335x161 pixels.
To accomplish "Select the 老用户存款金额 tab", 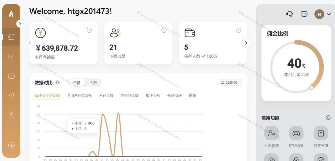I will pyautogui.click(x=79, y=95).
